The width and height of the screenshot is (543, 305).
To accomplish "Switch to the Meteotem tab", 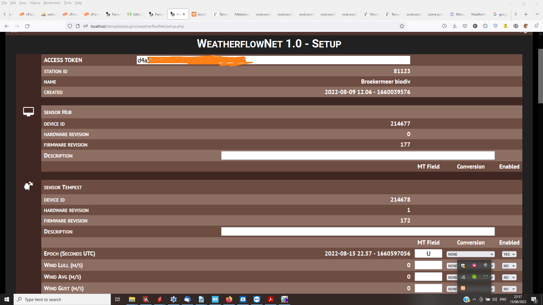I will (242, 14).
